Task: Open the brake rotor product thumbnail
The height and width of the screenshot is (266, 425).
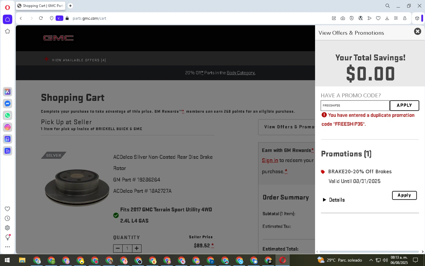Action: [x=77, y=187]
